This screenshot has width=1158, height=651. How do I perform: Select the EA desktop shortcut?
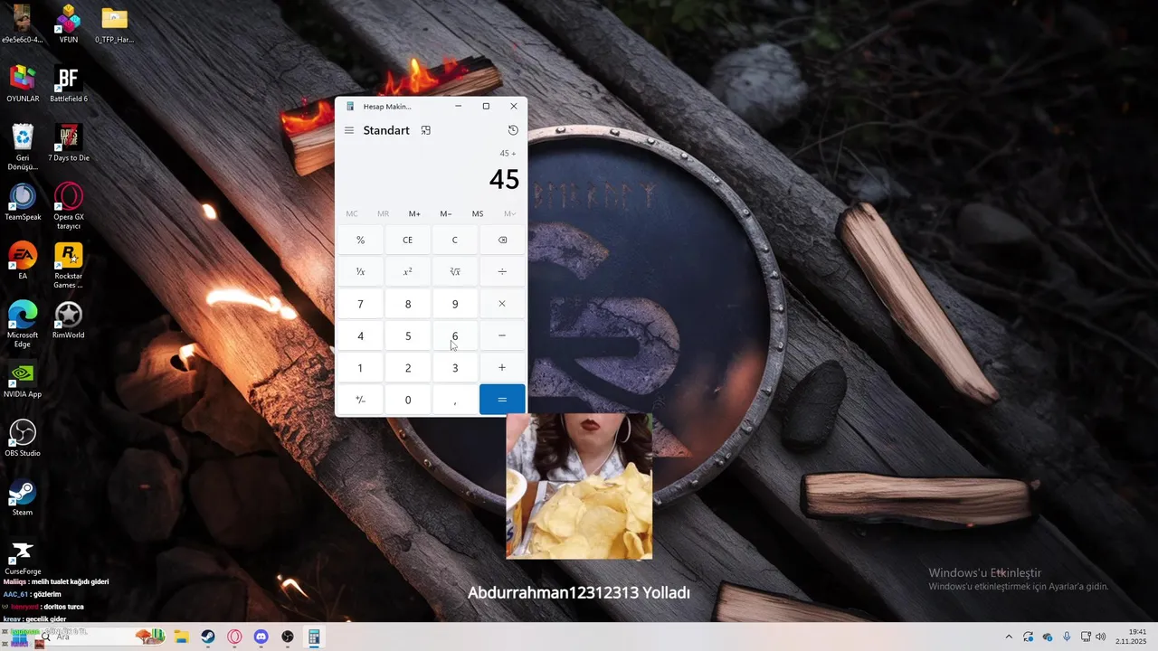tap(23, 260)
